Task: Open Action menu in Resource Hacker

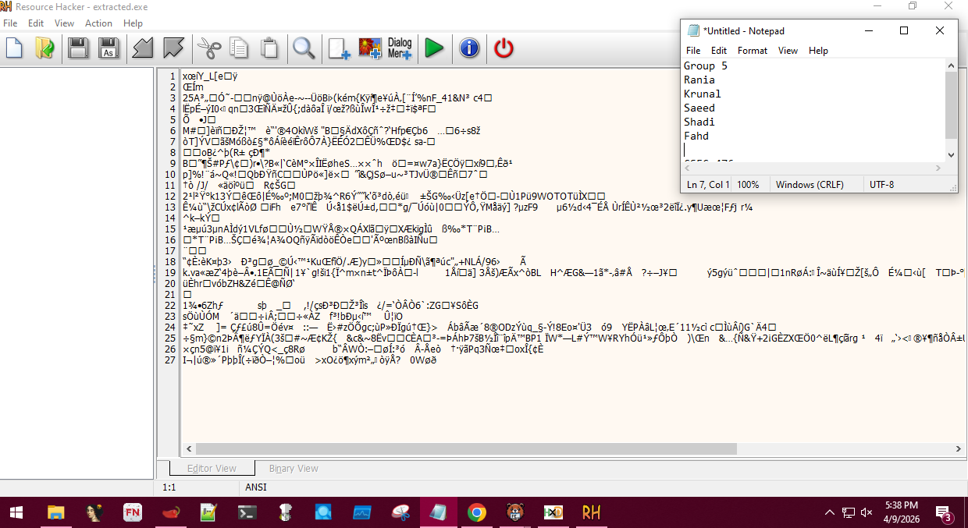Action: coord(99,23)
